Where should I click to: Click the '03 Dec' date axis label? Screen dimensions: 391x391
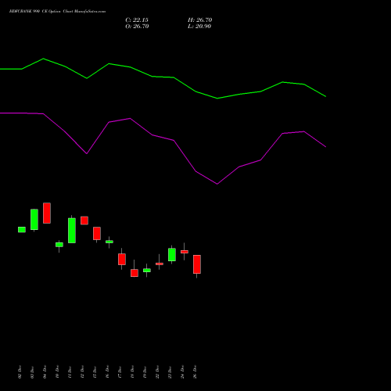pyautogui.click(x=32, y=372)
